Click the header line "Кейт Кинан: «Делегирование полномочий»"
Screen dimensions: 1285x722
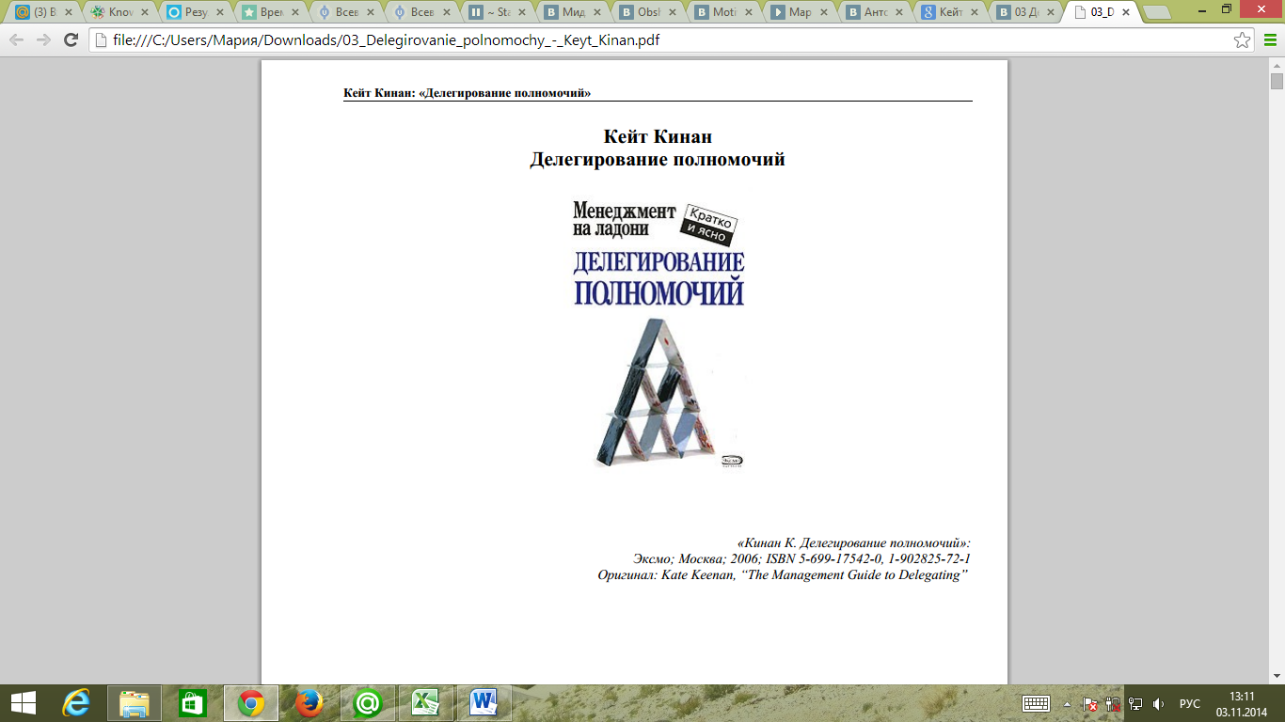[468, 93]
